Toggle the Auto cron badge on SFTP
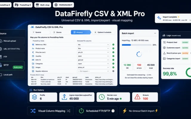Image resolution: width=191 pixels, height=119 pixels. (x=18, y=67)
